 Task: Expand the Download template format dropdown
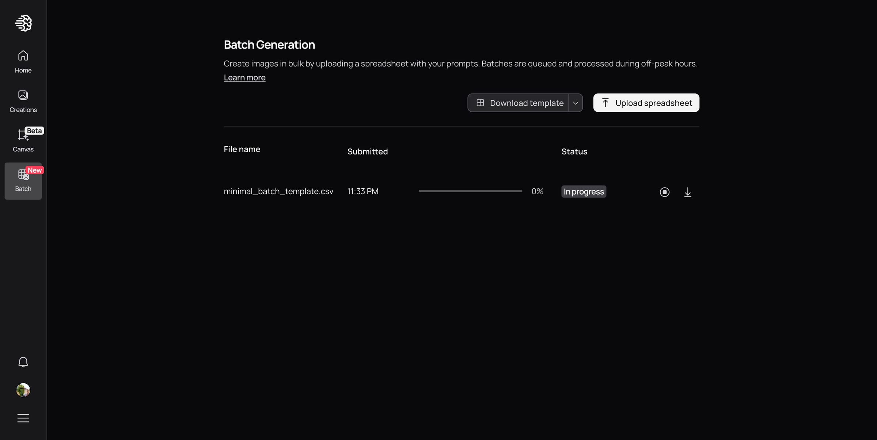click(x=576, y=103)
